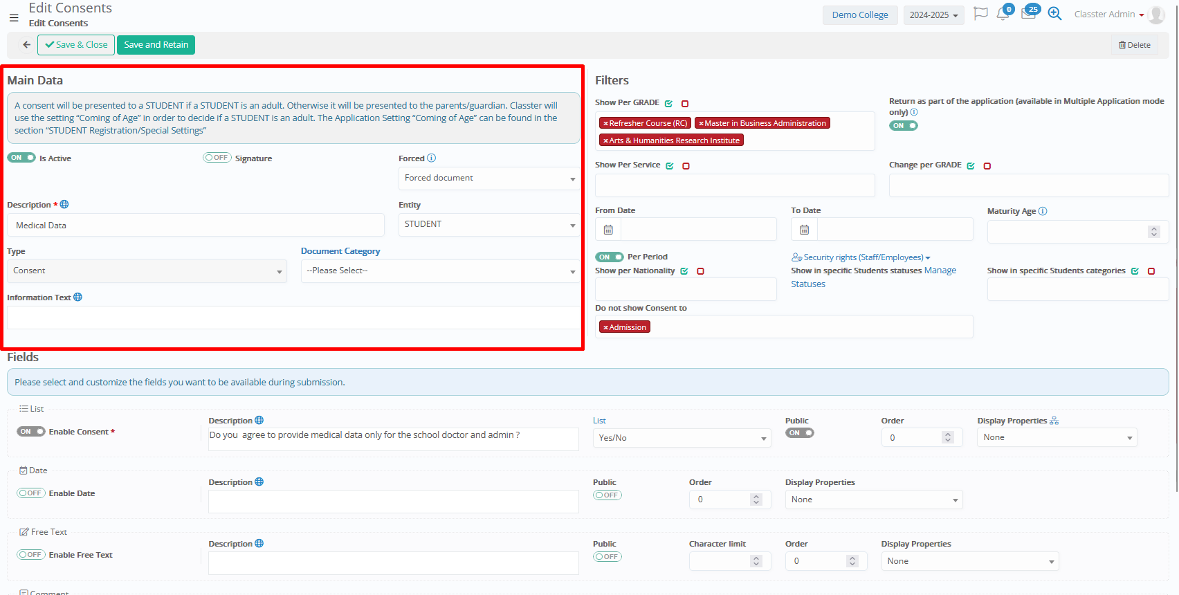Open the notifications bell icon
The width and height of the screenshot is (1179, 595).
[x=1003, y=14]
